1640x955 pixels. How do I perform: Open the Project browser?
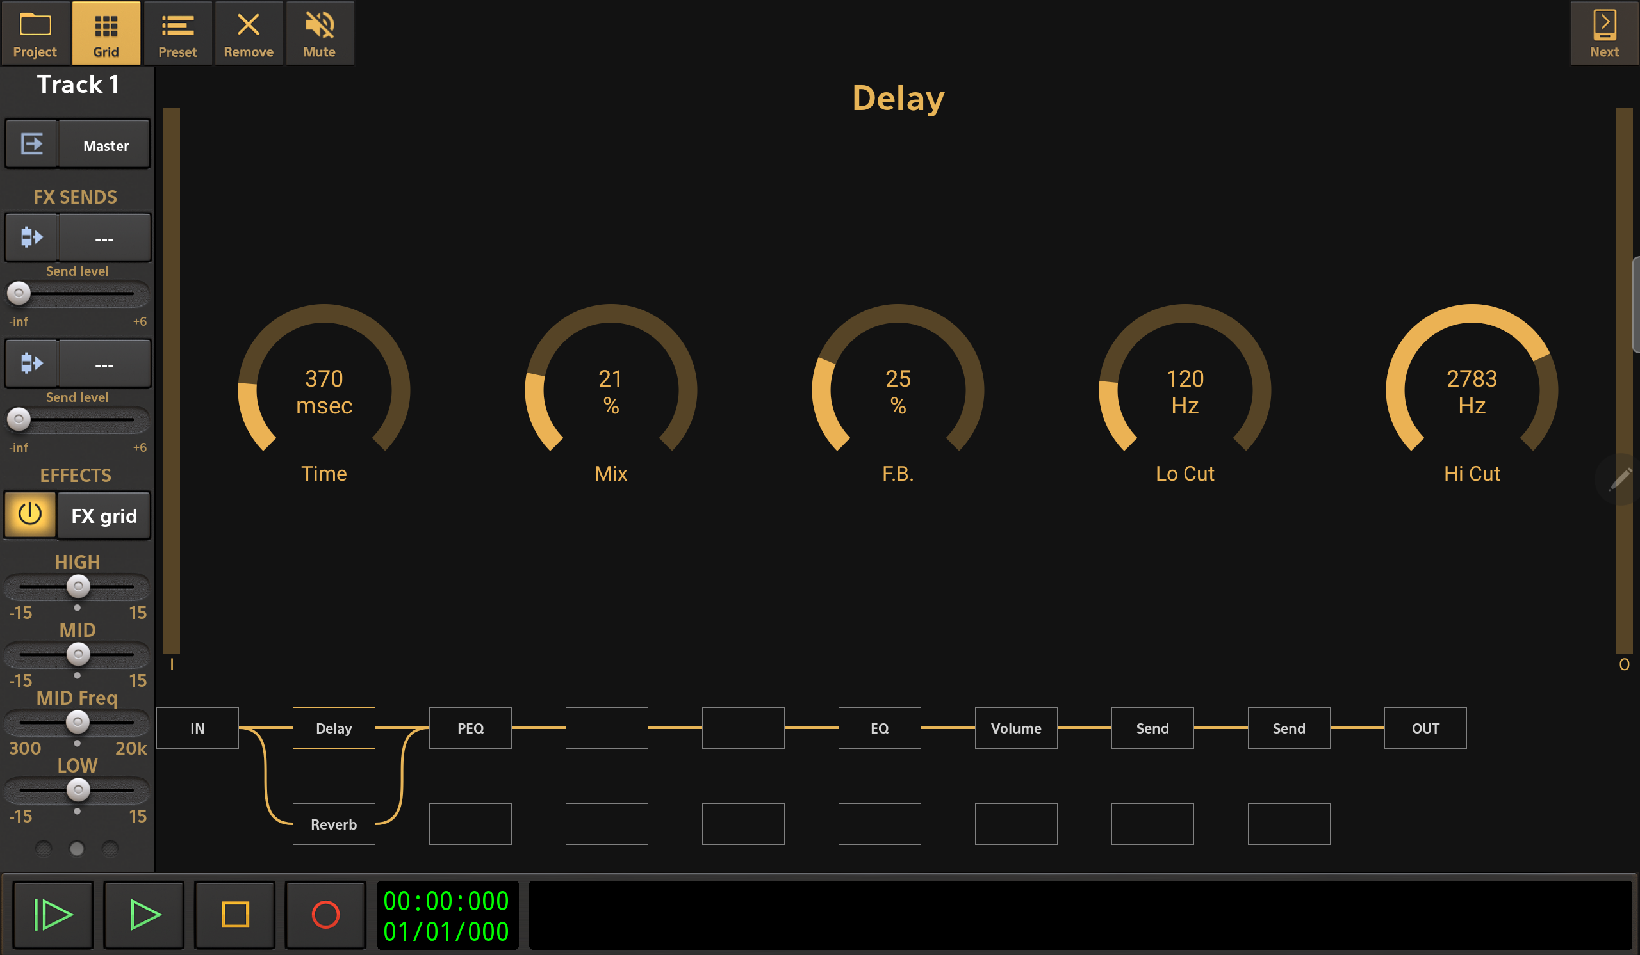(35, 33)
